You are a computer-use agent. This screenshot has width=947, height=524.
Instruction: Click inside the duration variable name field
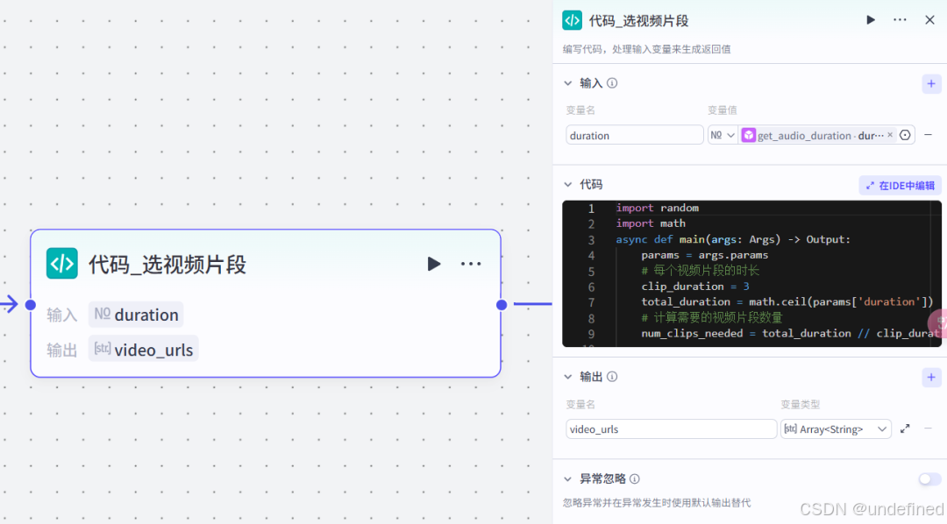pos(634,135)
